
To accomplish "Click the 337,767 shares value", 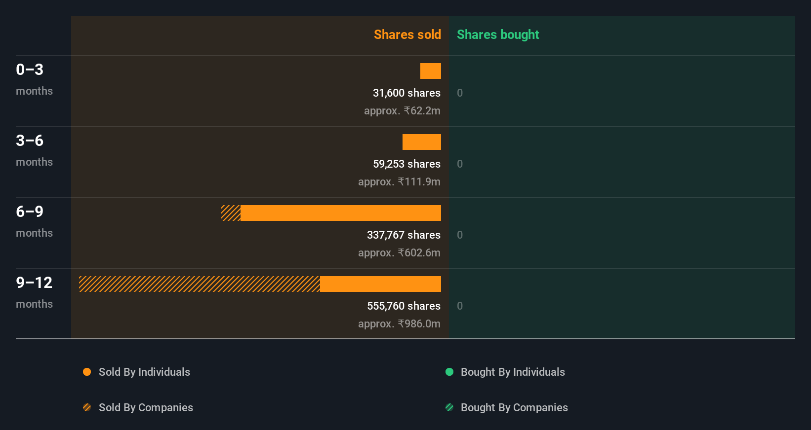I will [x=404, y=235].
